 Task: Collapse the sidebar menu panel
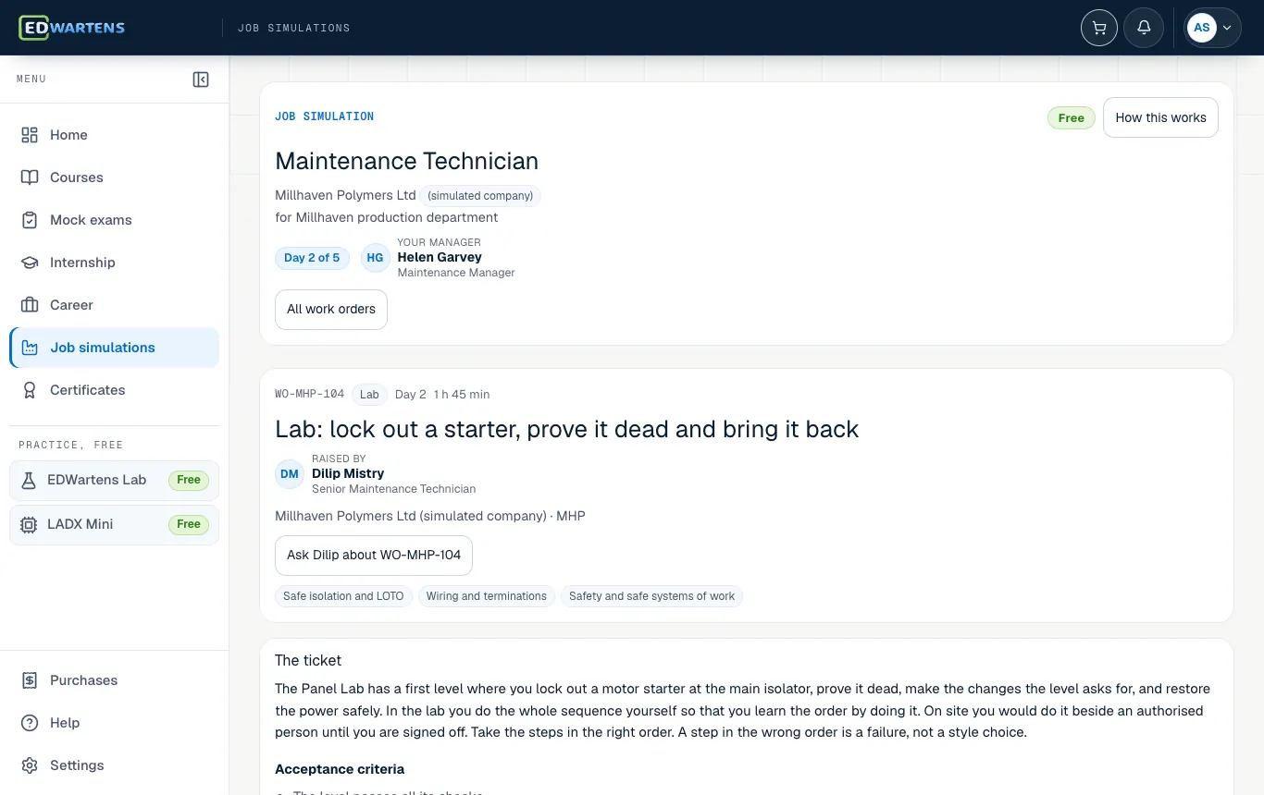click(x=201, y=79)
